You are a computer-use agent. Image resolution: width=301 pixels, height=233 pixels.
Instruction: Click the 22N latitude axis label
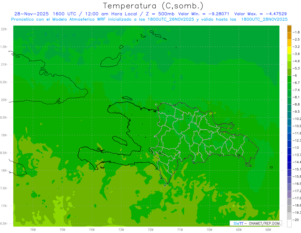4,29
